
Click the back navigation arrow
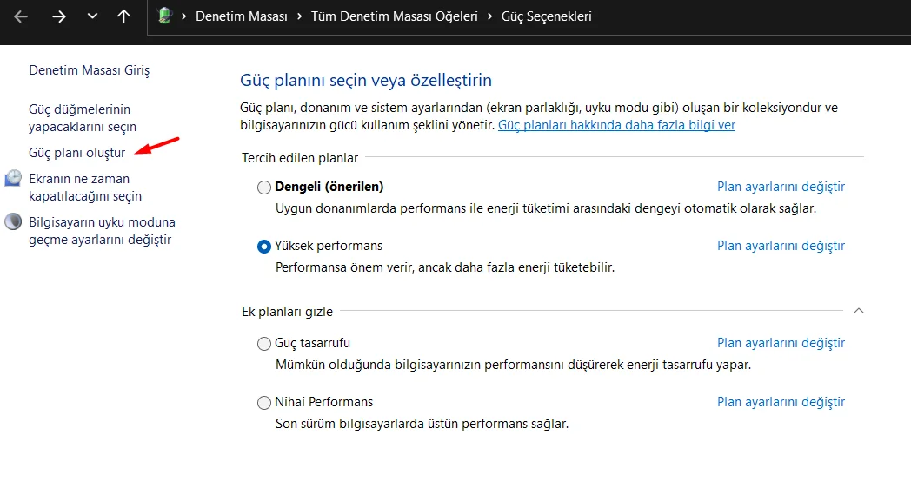tap(22, 16)
